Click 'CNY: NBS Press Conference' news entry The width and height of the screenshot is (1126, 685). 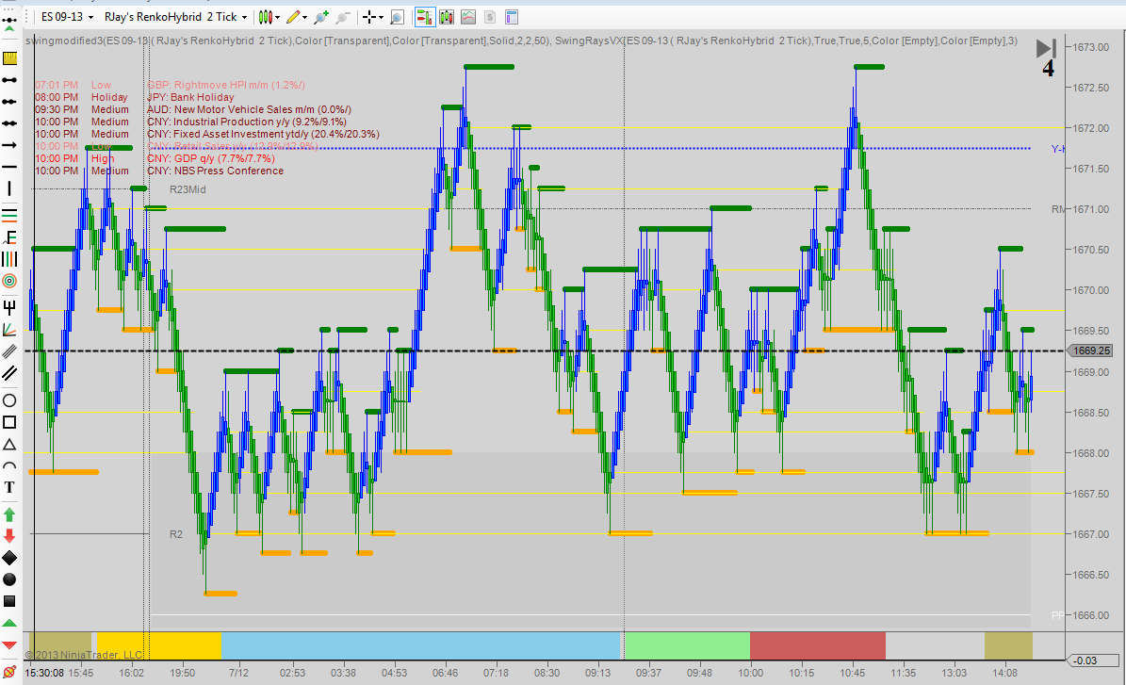[216, 171]
